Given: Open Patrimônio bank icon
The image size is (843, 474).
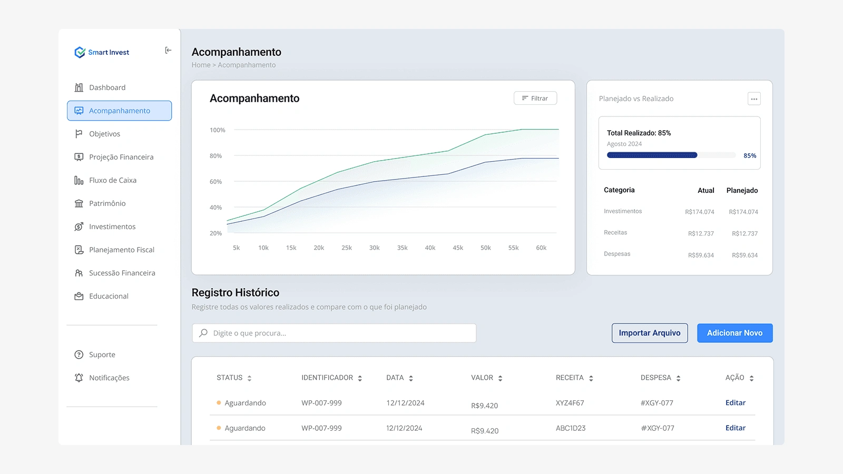Looking at the screenshot, I should [79, 203].
